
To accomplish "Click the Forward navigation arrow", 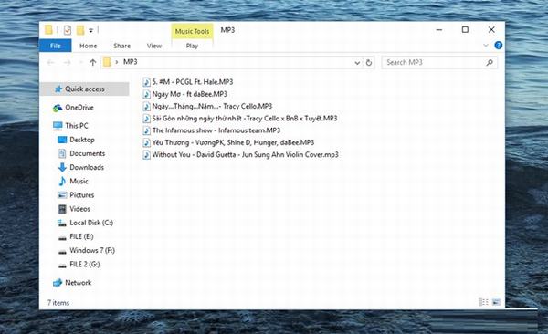I will point(67,63).
